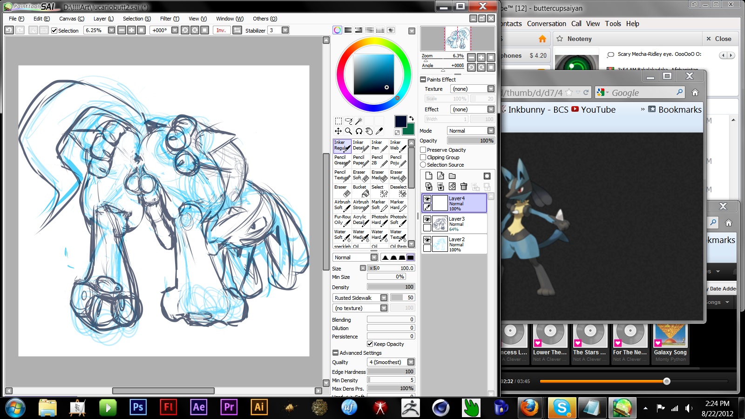The image size is (745, 419).
Task: Set layer as Selection Source
Action: pyautogui.click(x=423, y=165)
